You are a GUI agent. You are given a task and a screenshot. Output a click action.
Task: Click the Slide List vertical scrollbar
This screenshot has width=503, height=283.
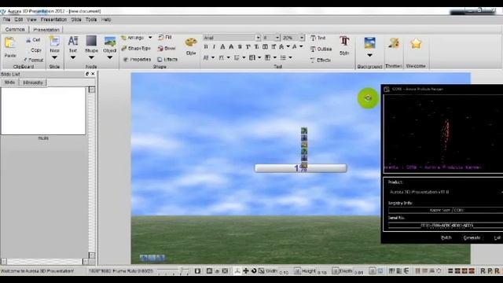[x=92, y=172]
